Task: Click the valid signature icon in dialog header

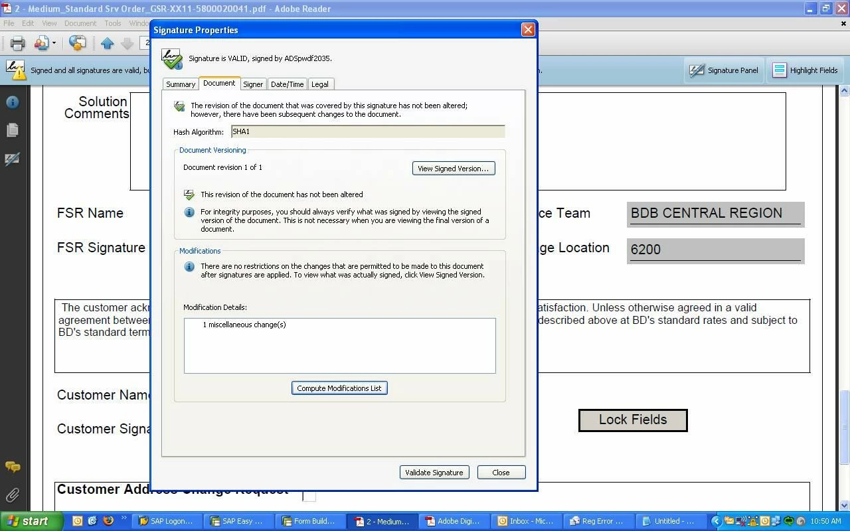Action: coord(172,58)
